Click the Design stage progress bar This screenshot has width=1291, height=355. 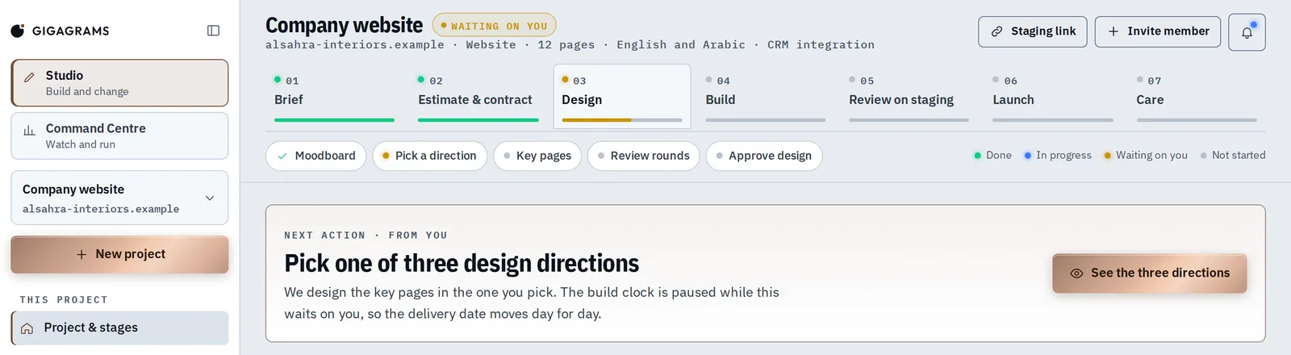tap(622, 120)
